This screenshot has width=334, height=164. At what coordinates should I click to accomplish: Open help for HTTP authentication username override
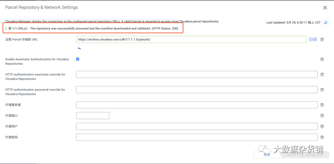point(322,74)
